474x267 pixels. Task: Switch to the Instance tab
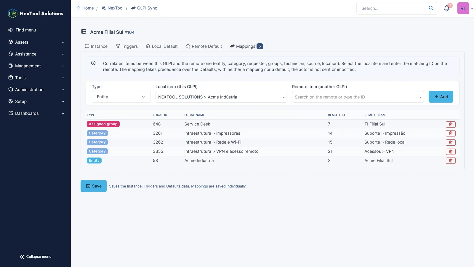96,46
